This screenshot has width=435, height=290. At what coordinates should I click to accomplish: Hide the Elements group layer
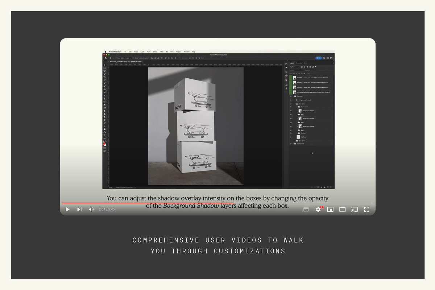291,96
